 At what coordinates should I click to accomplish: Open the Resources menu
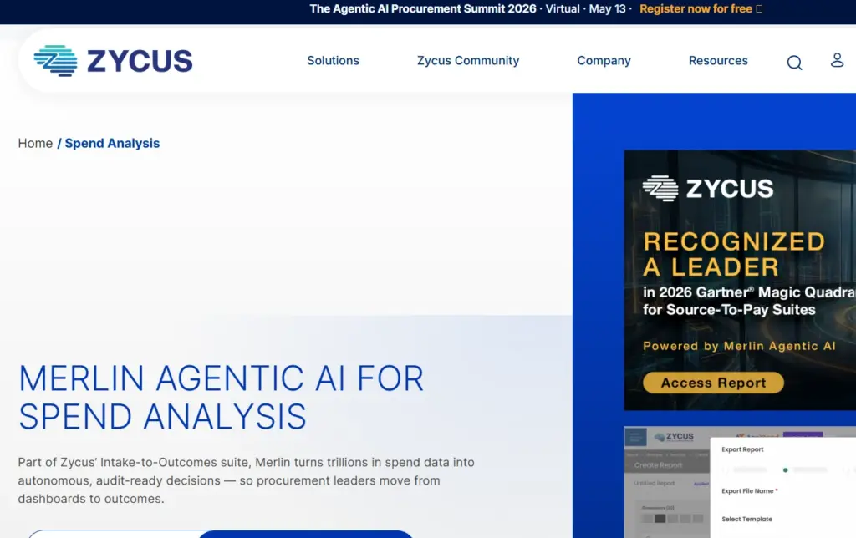point(718,60)
